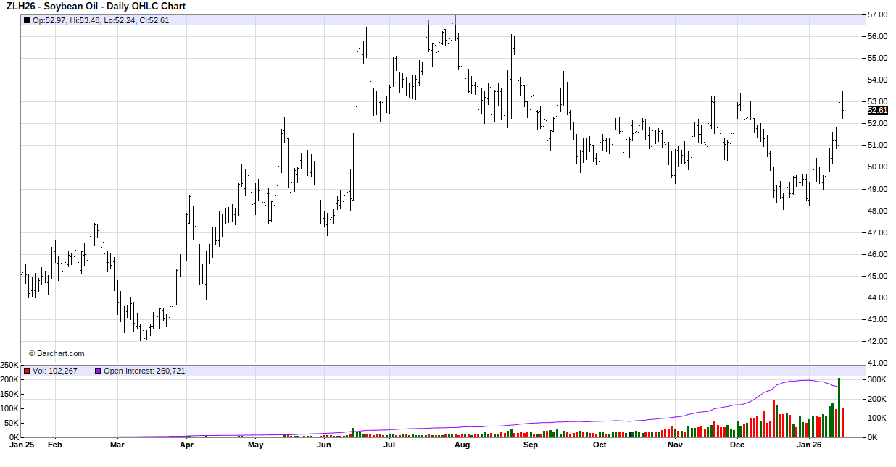
Task: Click the Jun month axis label
Action: coord(323,445)
